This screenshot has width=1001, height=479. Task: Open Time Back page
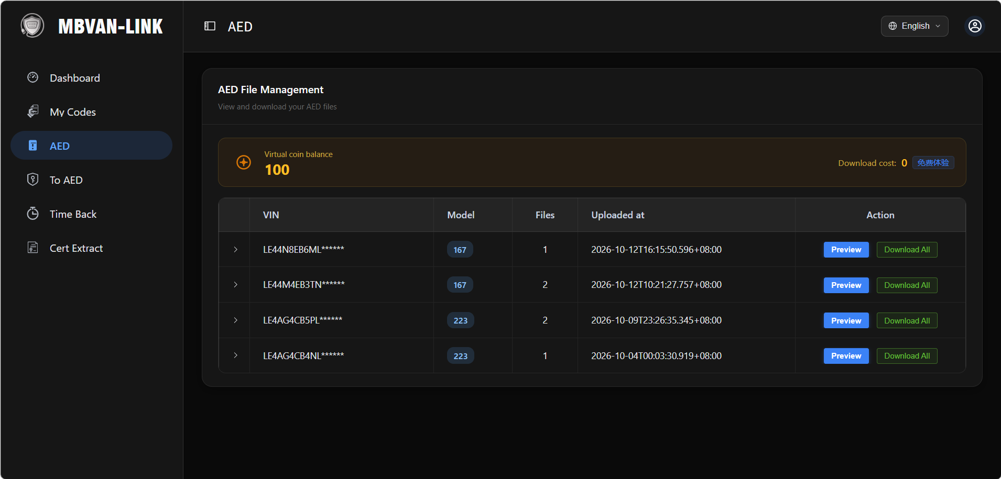[x=91, y=214]
